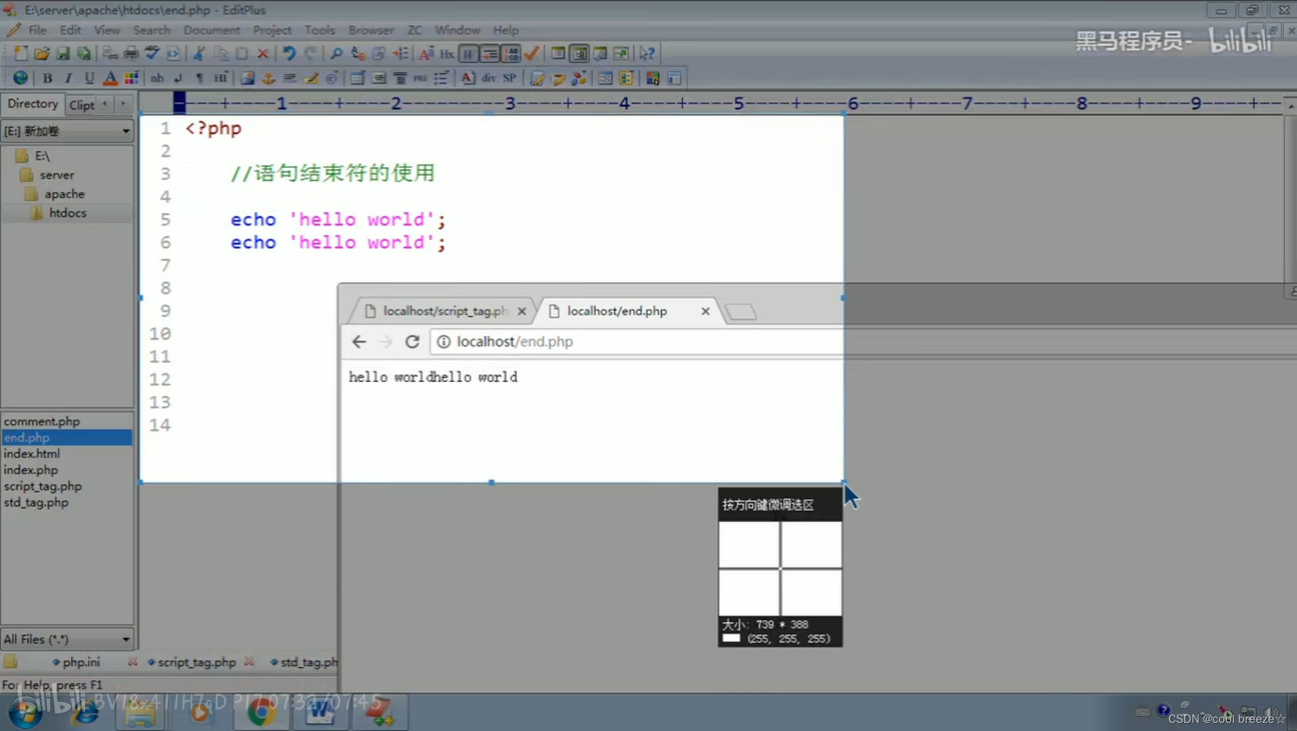Click the address bar showing localhost/end.php
The width and height of the screenshot is (1297, 731).
514,342
